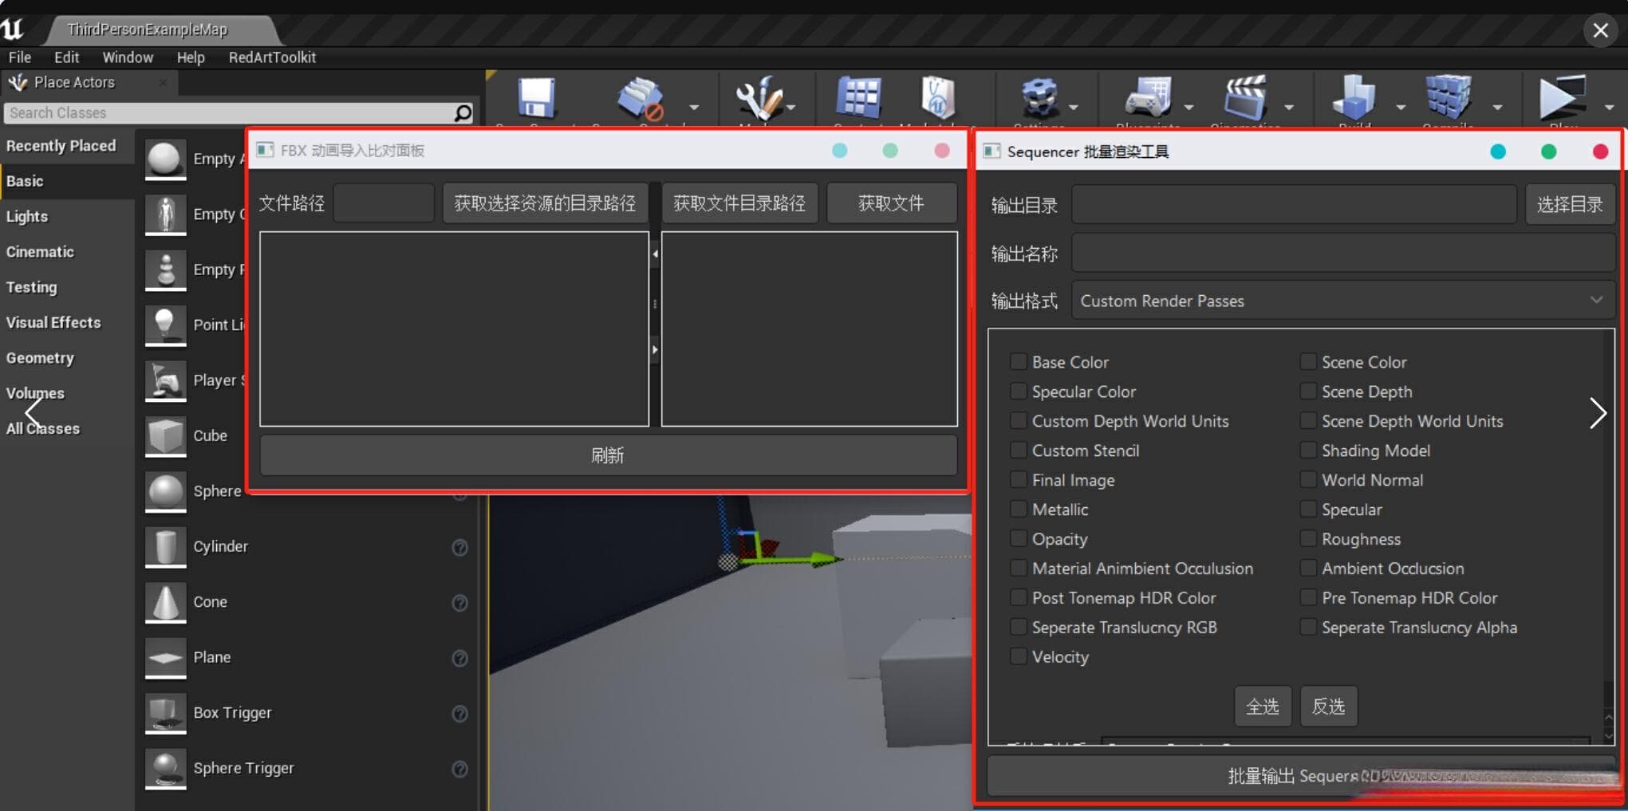Expand the Build dropdown arrow

point(1401,107)
